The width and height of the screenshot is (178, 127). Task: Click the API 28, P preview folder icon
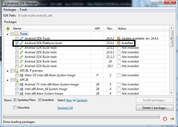(x=17, y=71)
